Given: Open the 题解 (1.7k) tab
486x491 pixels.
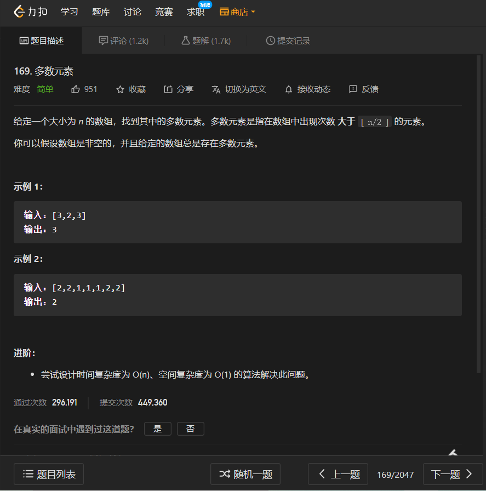Looking at the screenshot, I should [206, 41].
